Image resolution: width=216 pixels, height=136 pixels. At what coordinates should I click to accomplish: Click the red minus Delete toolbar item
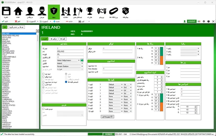pyautogui.click(x=69, y=21)
